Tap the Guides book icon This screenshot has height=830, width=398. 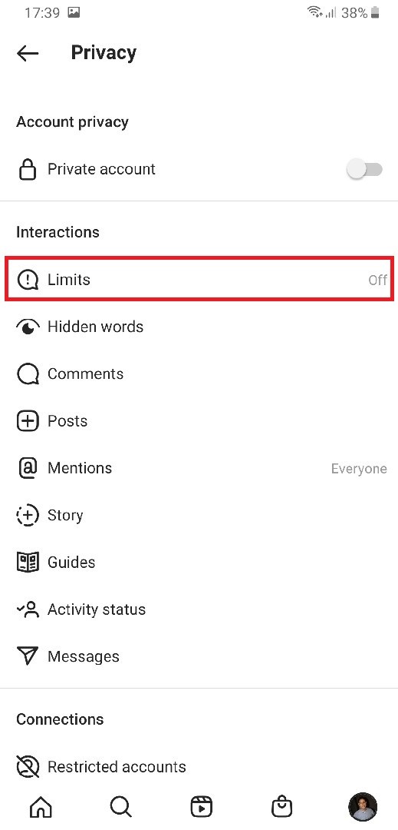28,563
